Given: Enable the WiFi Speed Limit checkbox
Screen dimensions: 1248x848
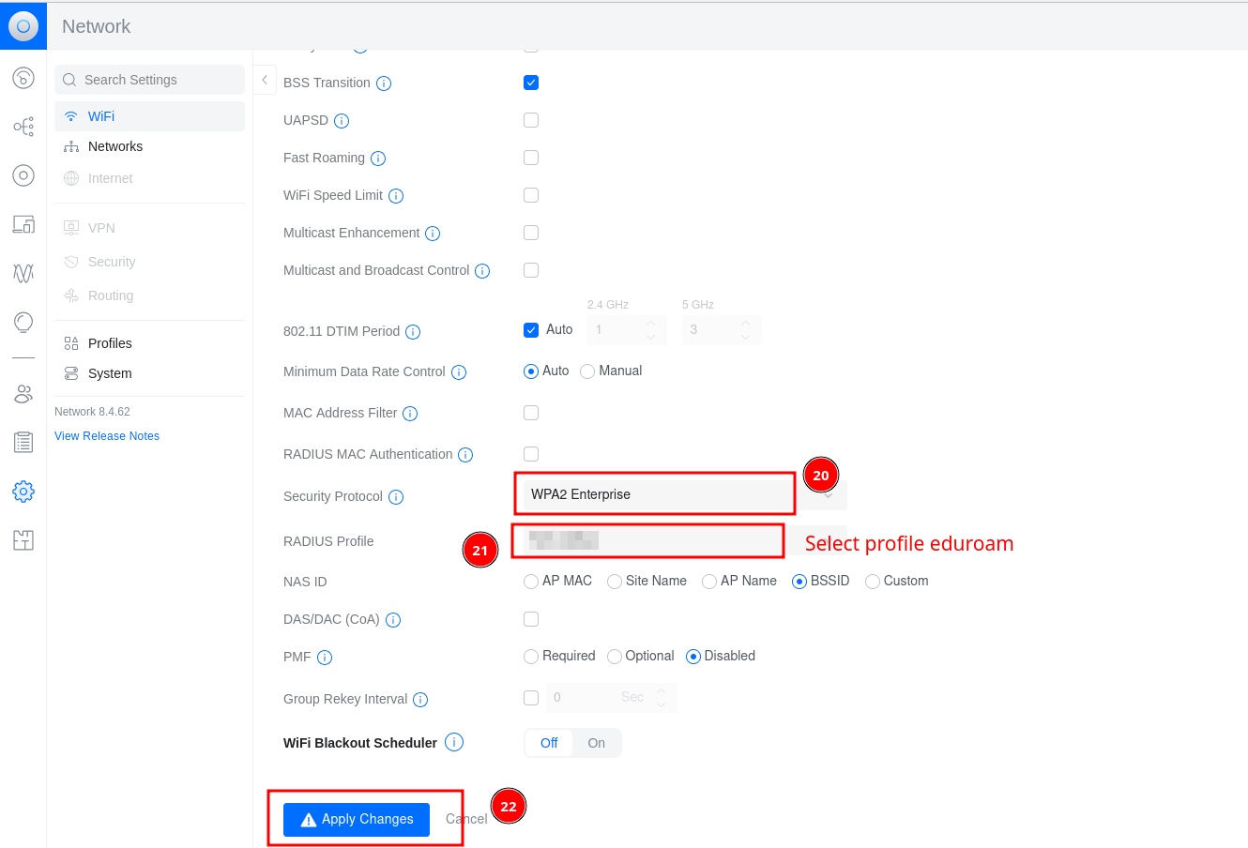Looking at the screenshot, I should click(x=531, y=195).
